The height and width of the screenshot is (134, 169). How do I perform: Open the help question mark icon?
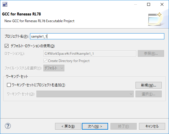[x=8, y=126]
